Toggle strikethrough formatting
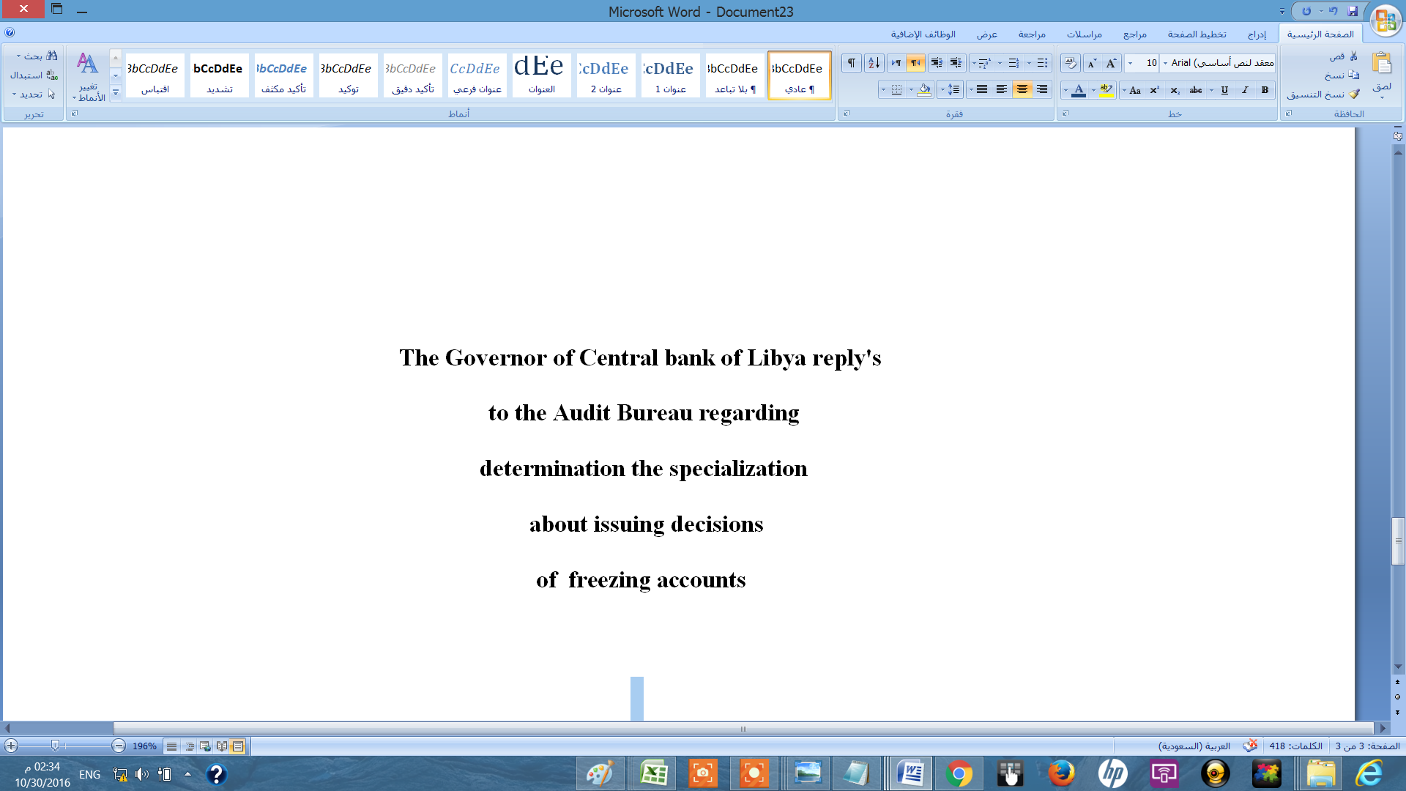The width and height of the screenshot is (1406, 791). [1195, 90]
